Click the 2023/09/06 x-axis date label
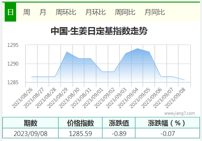This screenshot has width=202, height=141. [152, 98]
